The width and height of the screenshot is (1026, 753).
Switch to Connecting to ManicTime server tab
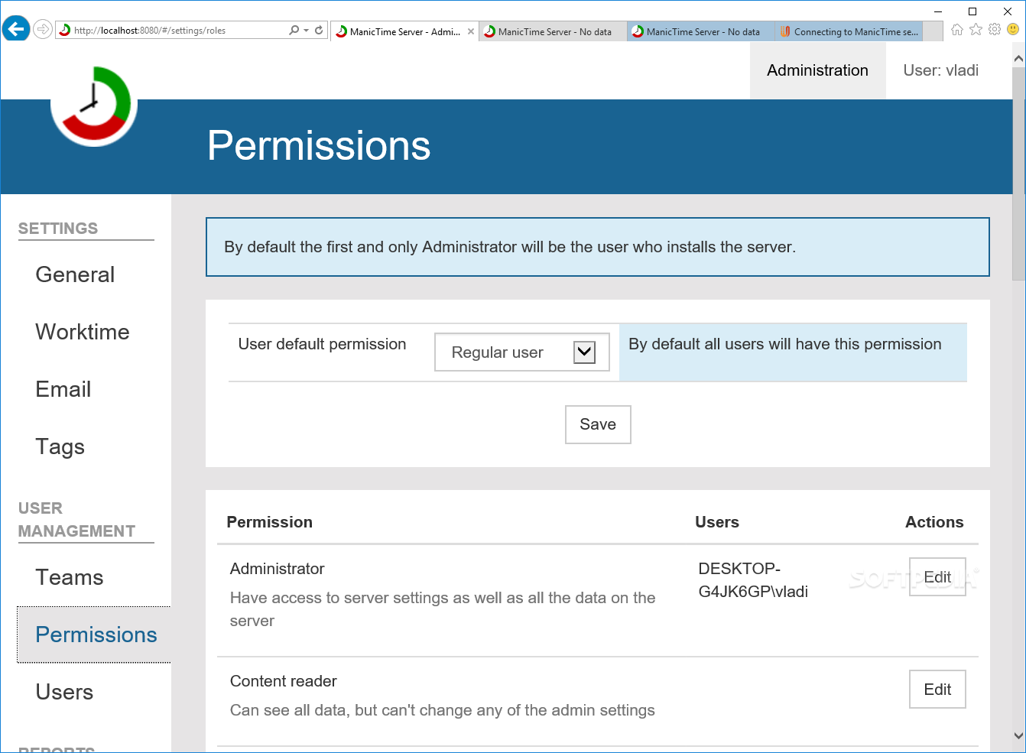(x=849, y=31)
